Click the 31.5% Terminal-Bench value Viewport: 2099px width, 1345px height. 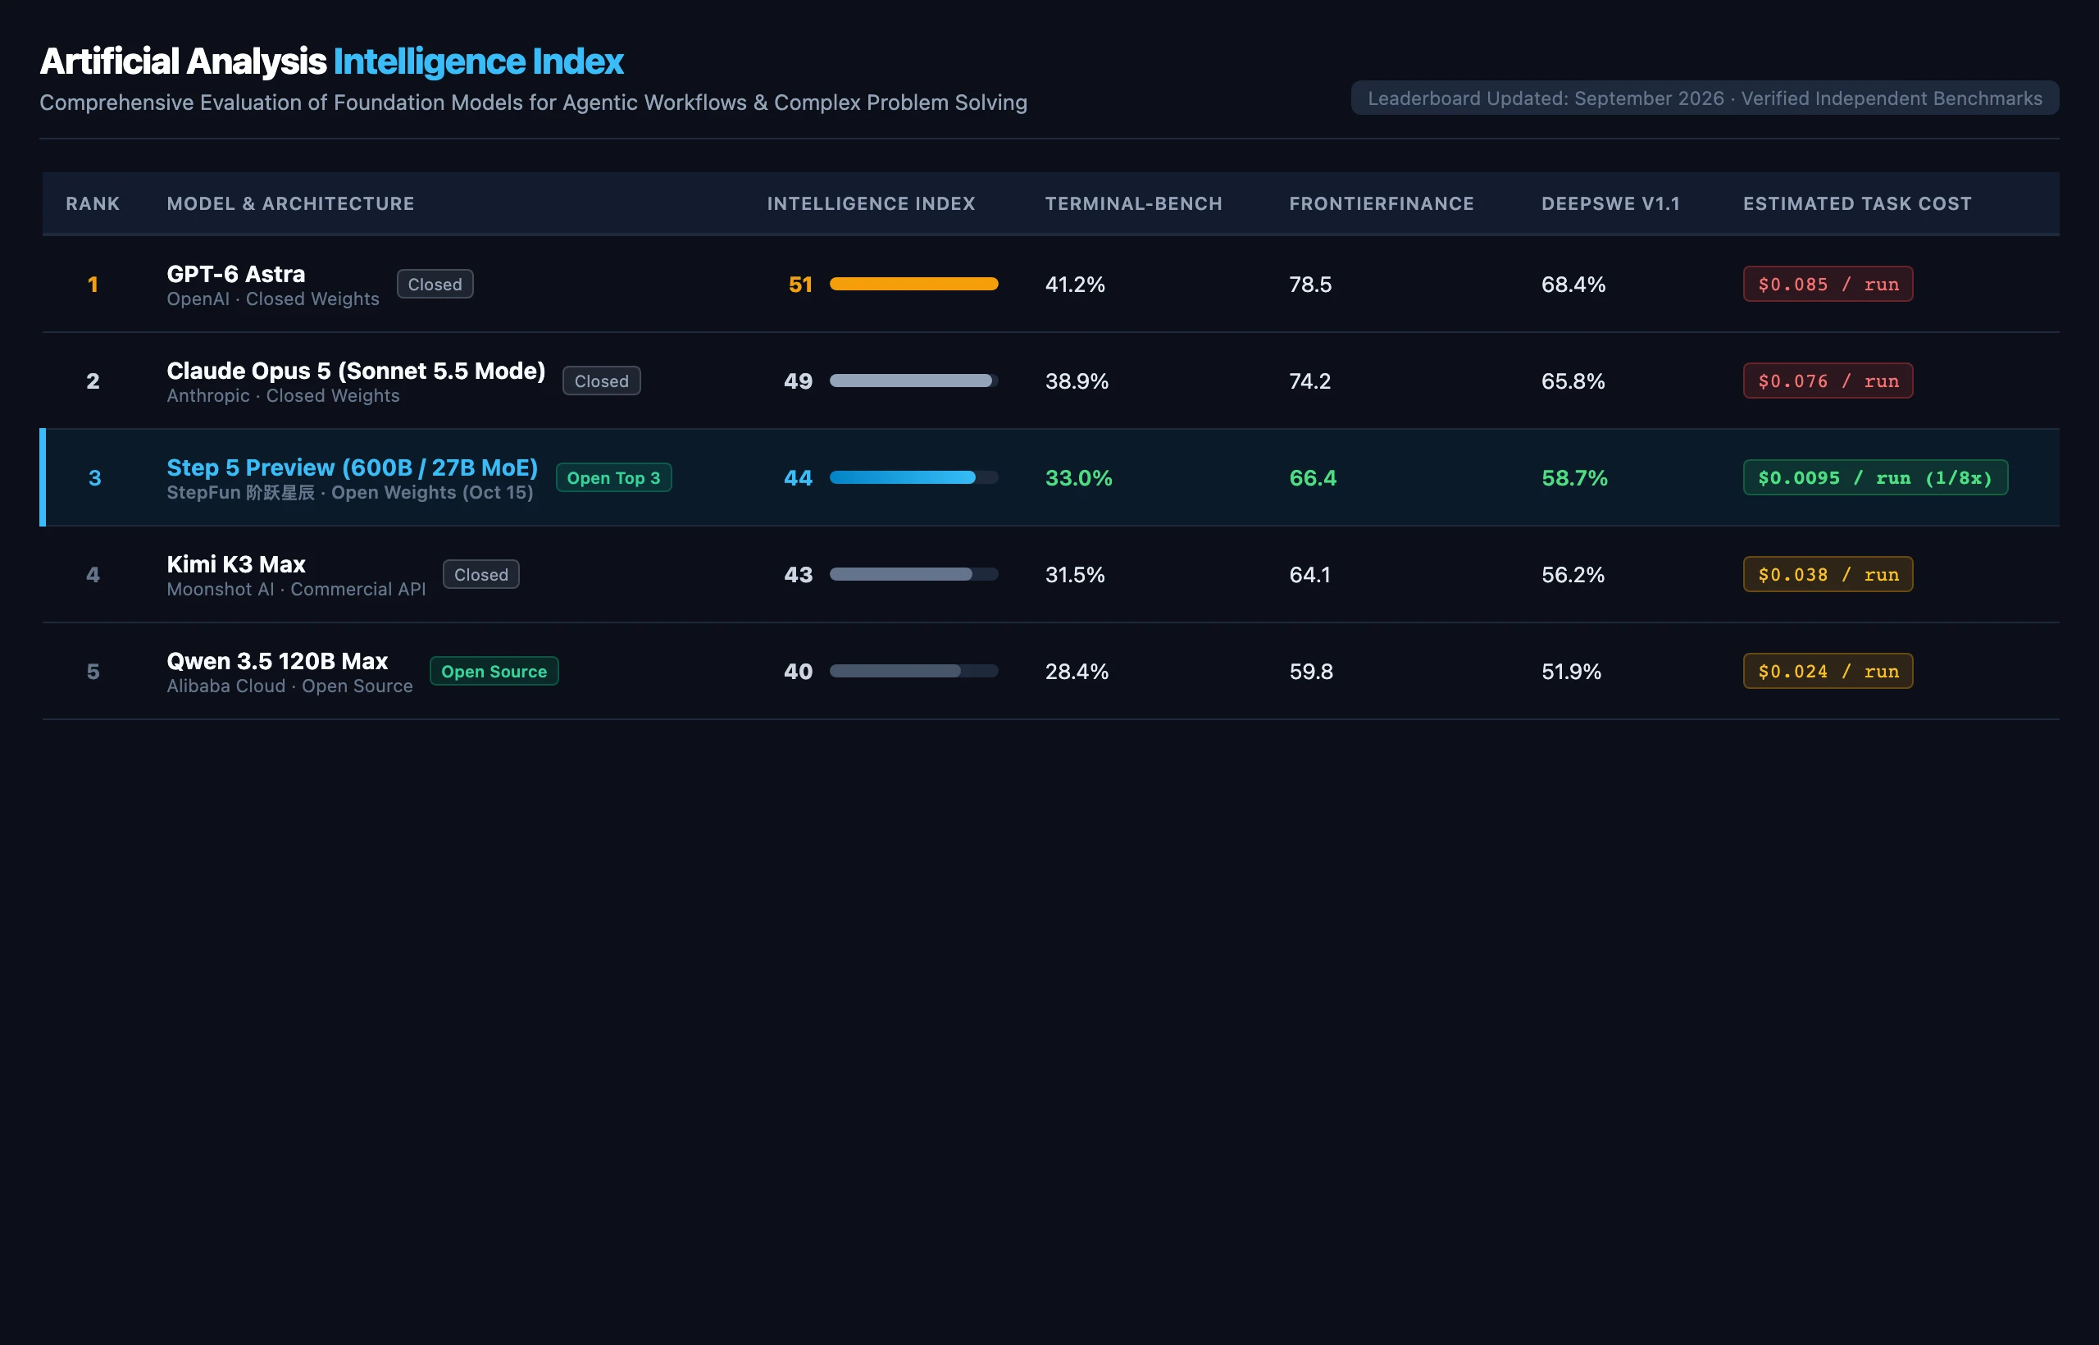[1075, 576]
